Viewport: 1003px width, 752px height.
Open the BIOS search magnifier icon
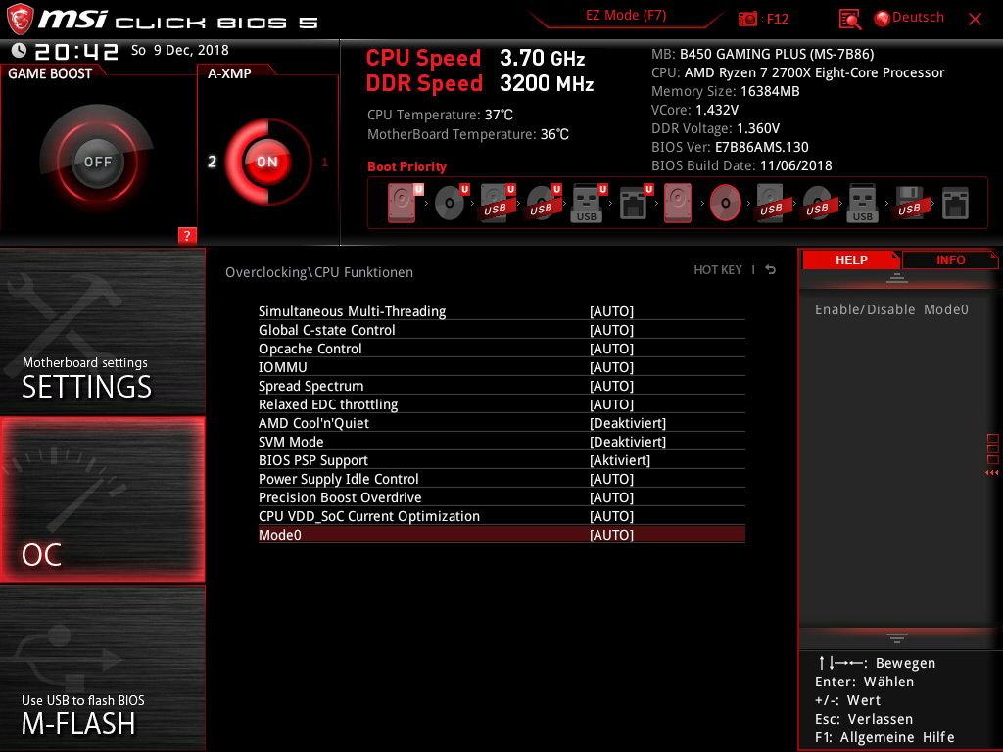(850, 19)
